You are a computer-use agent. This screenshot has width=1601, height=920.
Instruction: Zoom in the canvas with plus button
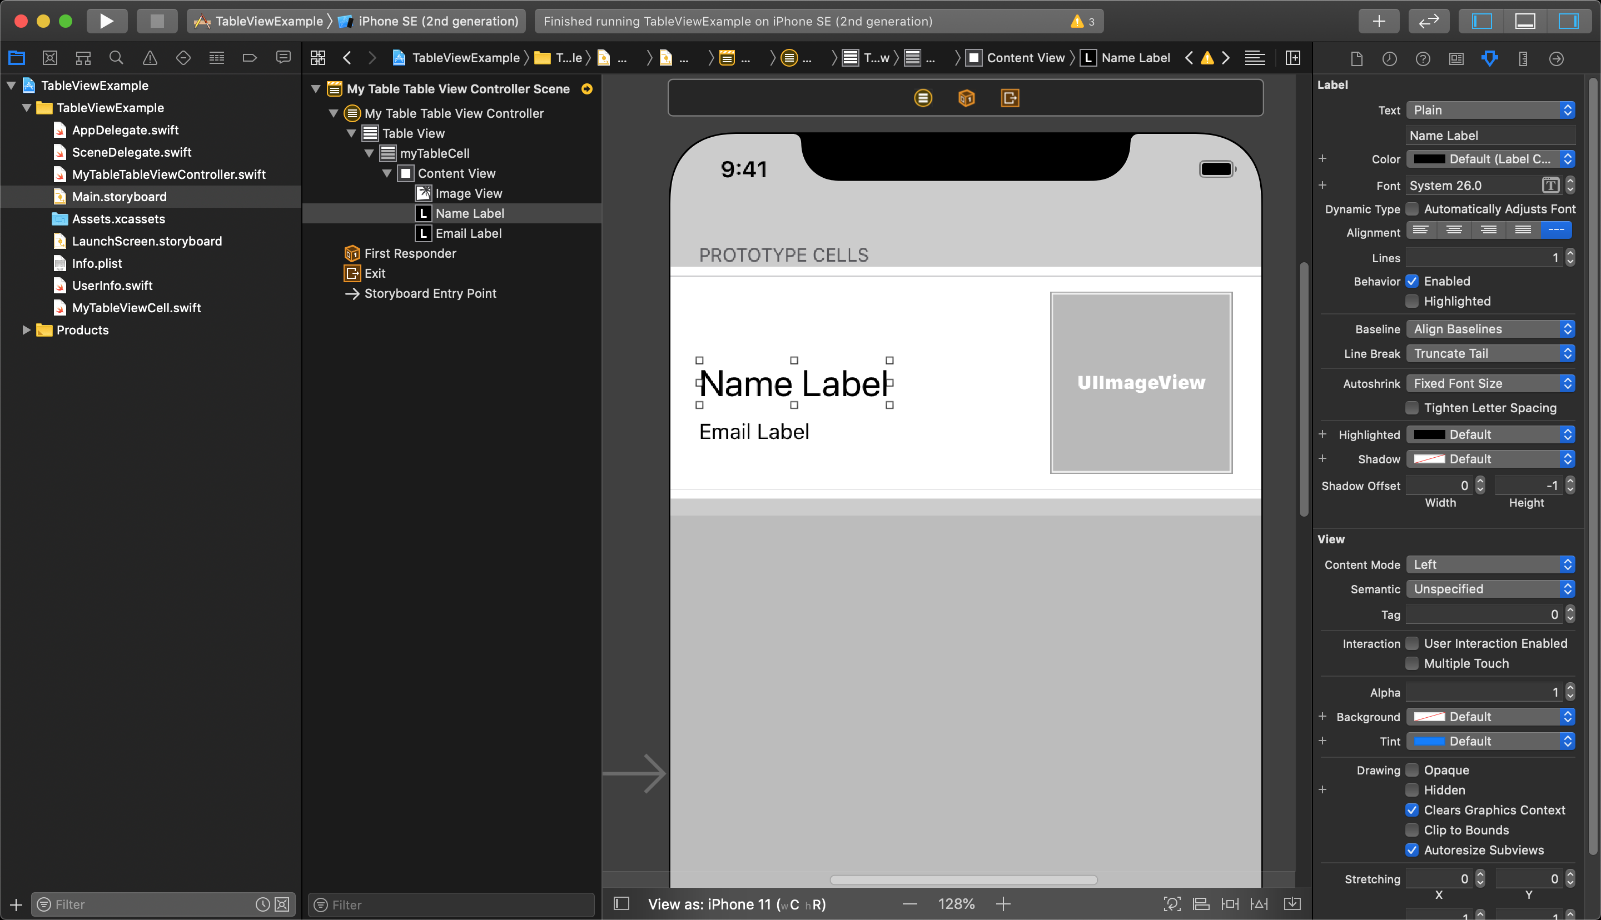(1003, 904)
